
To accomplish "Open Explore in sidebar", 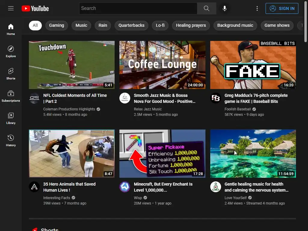I will pyautogui.click(x=11, y=51).
